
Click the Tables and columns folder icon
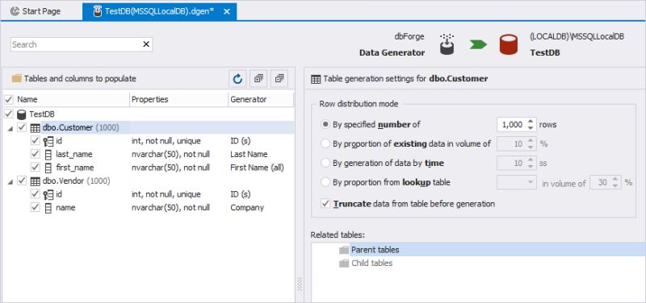tap(16, 78)
